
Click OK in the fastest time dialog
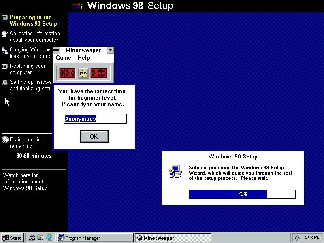point(94,136)
